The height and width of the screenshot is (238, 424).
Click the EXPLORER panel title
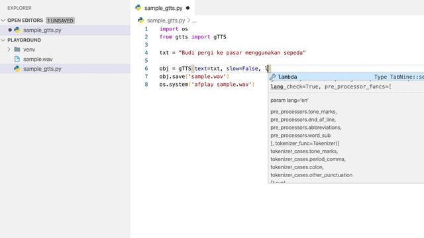point(19,8)
